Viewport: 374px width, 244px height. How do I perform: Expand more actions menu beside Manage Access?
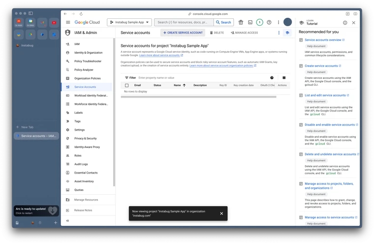point(279,33)
